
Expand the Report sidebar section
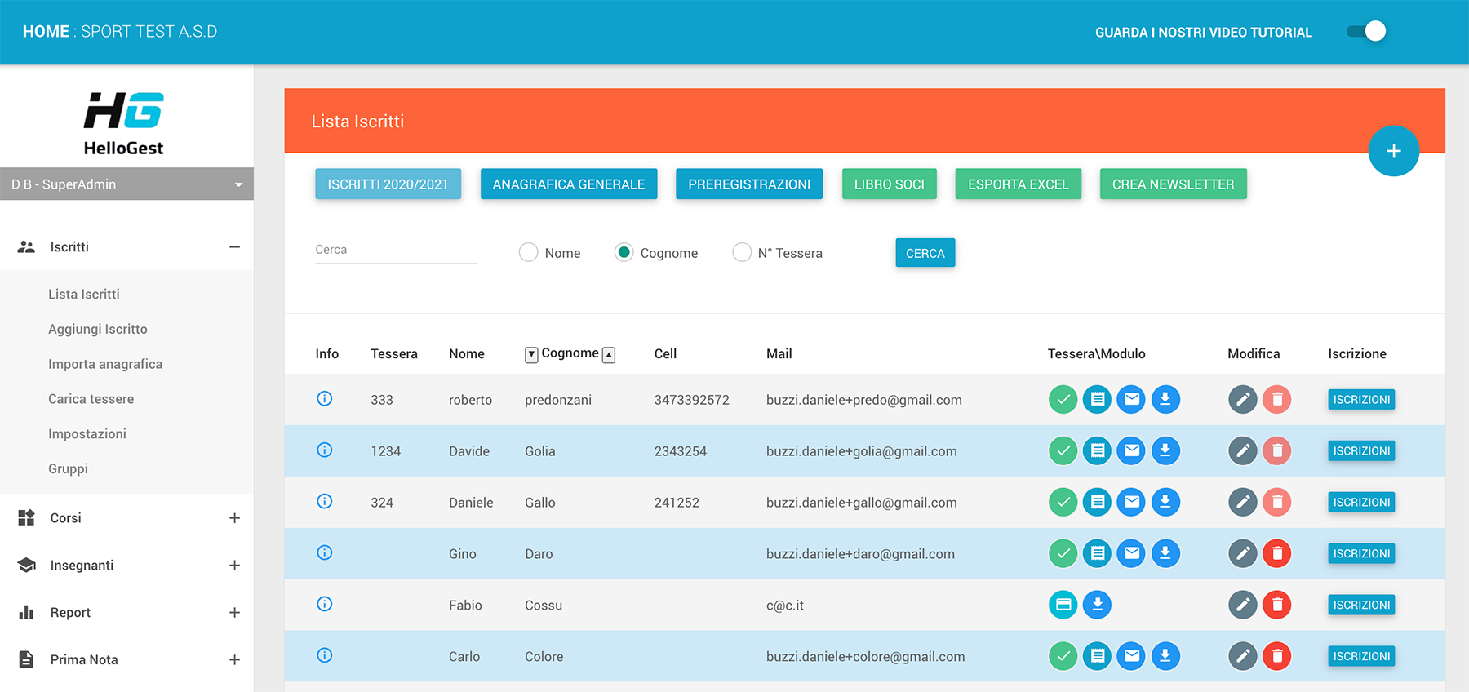(234, 613)
